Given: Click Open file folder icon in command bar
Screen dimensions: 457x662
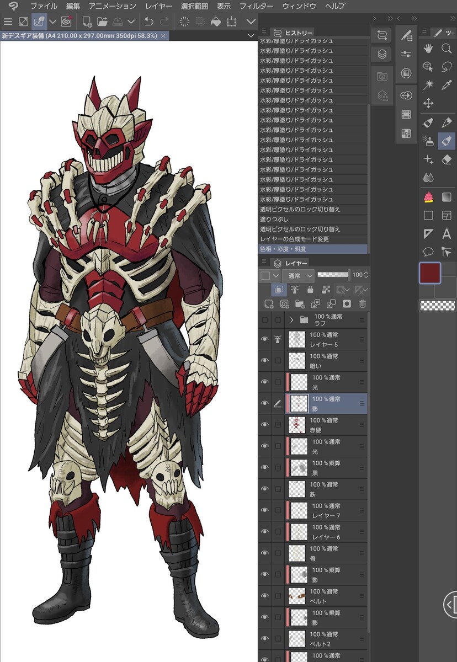Looking at the screenshot, I should coord(102,22).
